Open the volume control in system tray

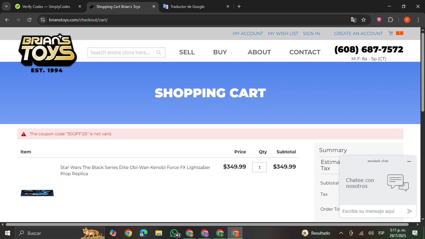click(371, 233)
